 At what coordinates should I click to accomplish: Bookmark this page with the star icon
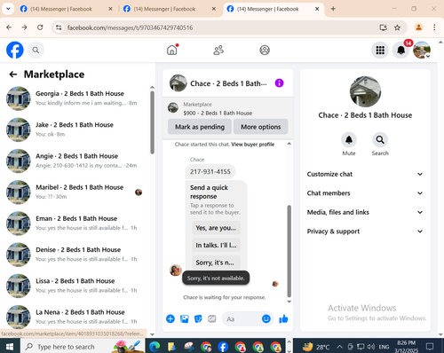[x=397, y=27]
